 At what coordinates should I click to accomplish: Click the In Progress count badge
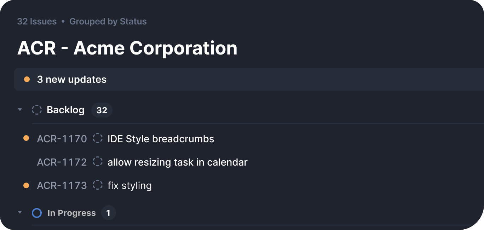tap(108, 213)
